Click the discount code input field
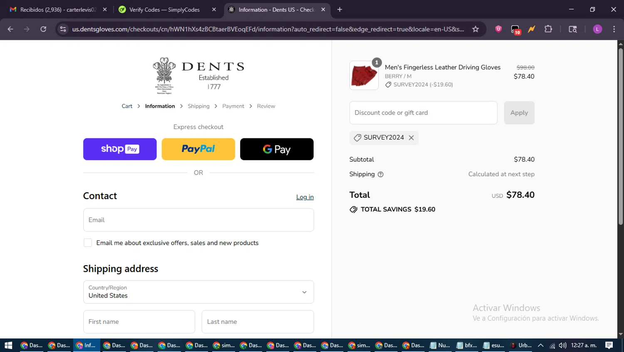 coord(423,113)
